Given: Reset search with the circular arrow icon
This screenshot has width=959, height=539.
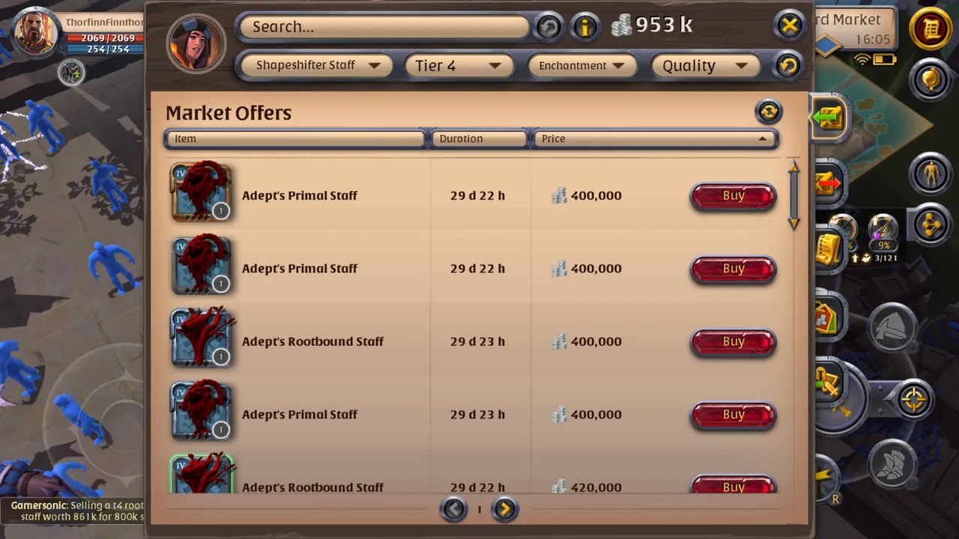Looking at the screenshot, I should [548, 27].
